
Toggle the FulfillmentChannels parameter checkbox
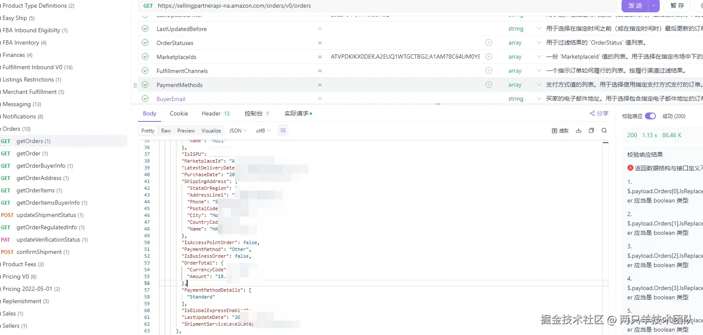pyautogui.click(x=145, y=71)
